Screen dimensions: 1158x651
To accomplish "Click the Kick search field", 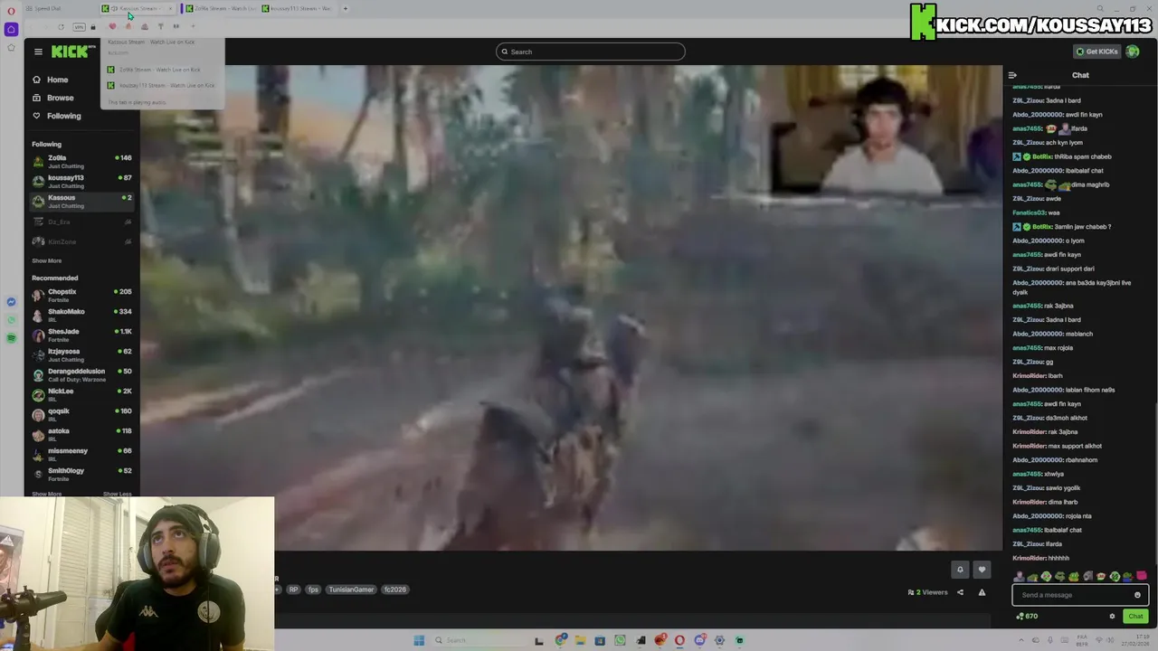I will 590,52.
